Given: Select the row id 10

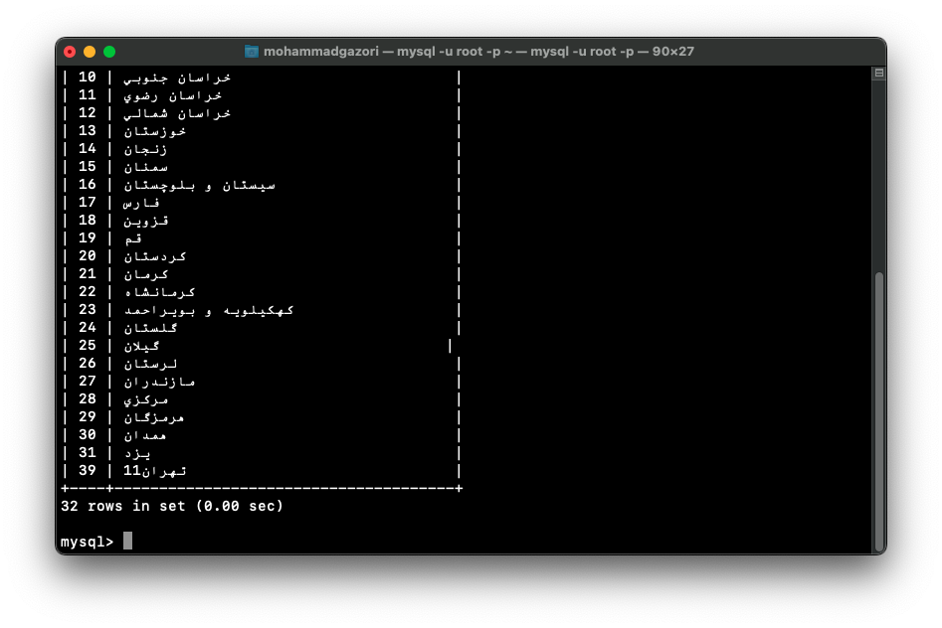Looking at the screenshot, I should pos(88,78).
